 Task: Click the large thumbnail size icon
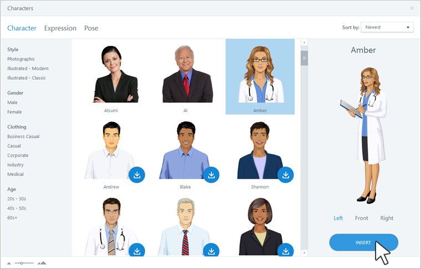(x=42, y=263)
